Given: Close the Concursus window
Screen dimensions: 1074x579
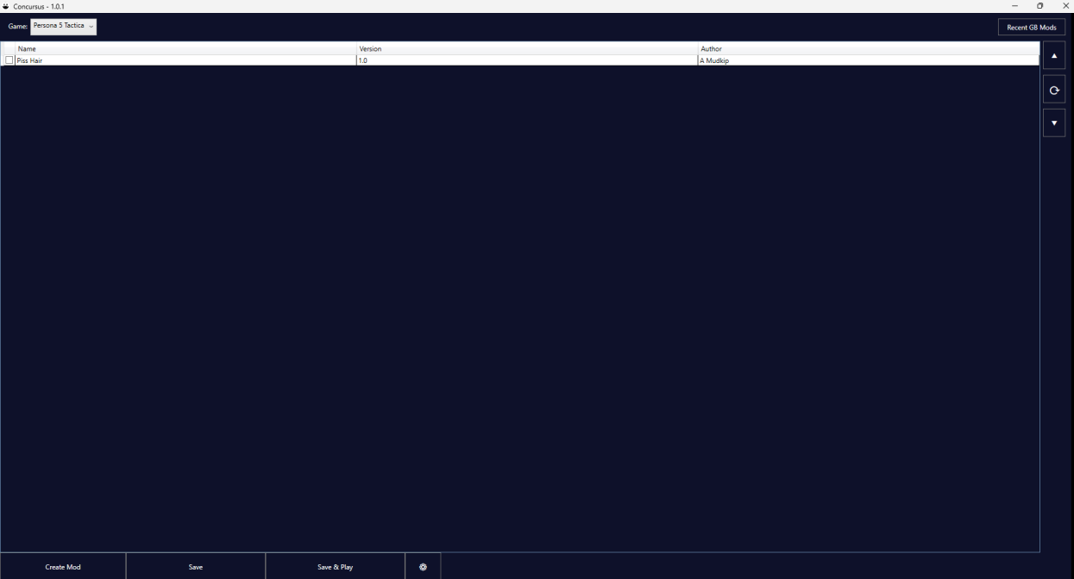Looking at the screenshot, I should pyautogui.click(x=1065, y=6).
